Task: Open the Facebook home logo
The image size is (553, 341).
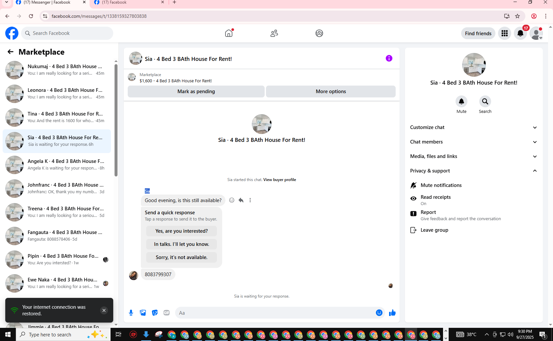Action: point(12,33)
